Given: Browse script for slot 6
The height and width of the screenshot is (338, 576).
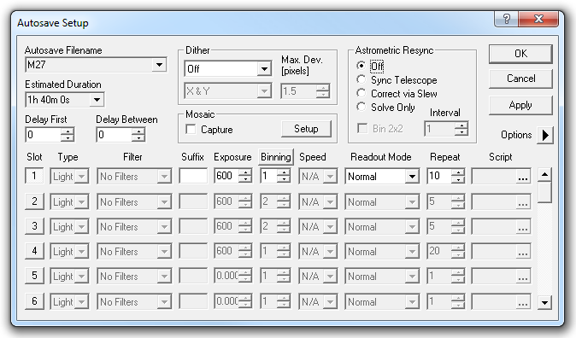Looking at the screenshot, I should point(523,301).
